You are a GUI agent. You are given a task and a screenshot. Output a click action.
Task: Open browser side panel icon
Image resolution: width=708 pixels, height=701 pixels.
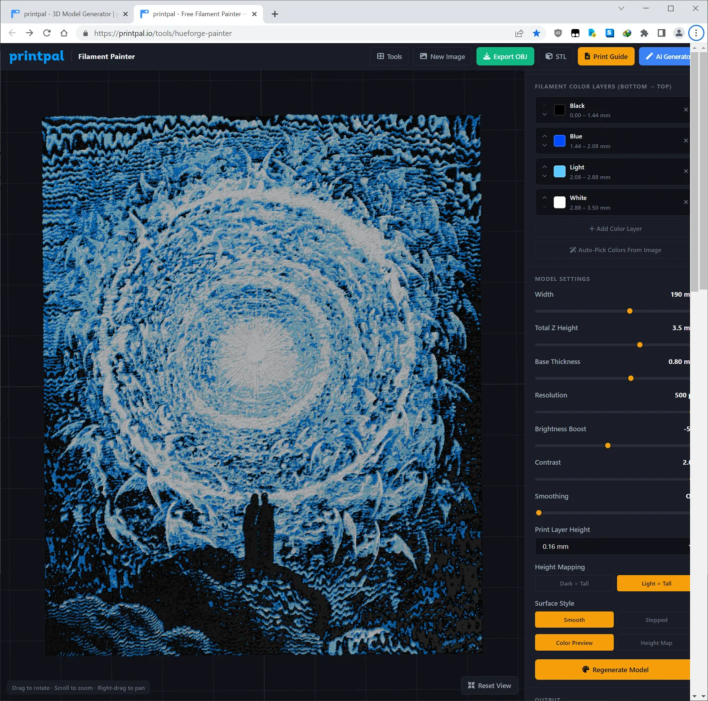661,33
